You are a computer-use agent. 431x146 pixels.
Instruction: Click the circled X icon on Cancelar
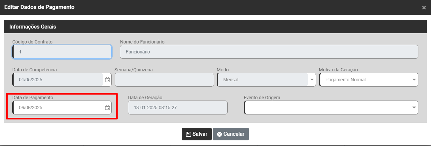point(219,134)
